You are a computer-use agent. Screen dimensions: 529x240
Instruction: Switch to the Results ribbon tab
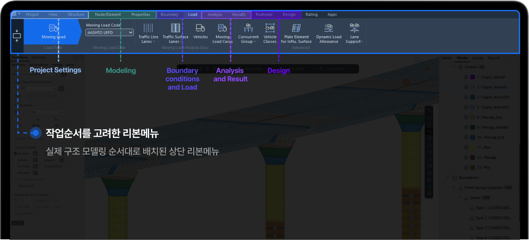(x=239, y=15)
